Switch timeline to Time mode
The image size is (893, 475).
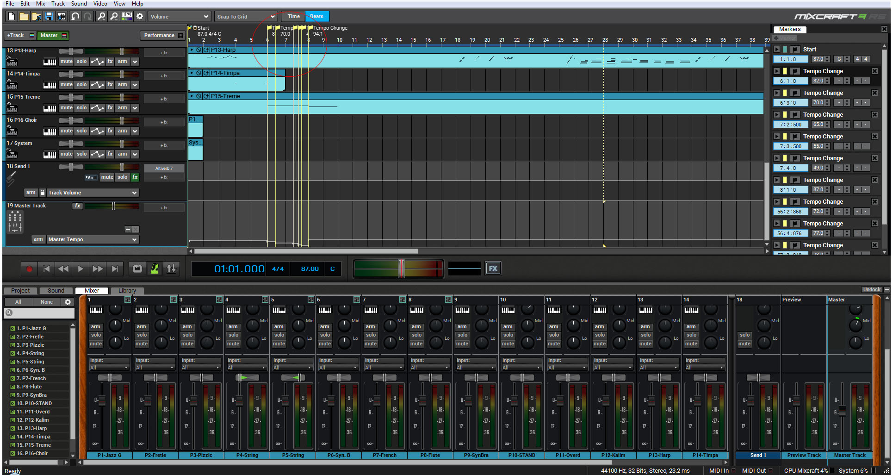(x=294, y=17)
